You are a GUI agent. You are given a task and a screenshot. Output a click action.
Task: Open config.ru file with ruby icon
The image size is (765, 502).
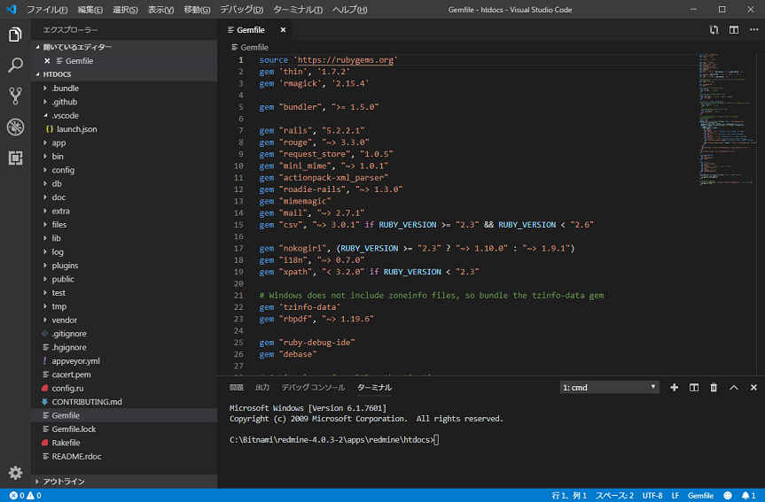coord(124,389)
